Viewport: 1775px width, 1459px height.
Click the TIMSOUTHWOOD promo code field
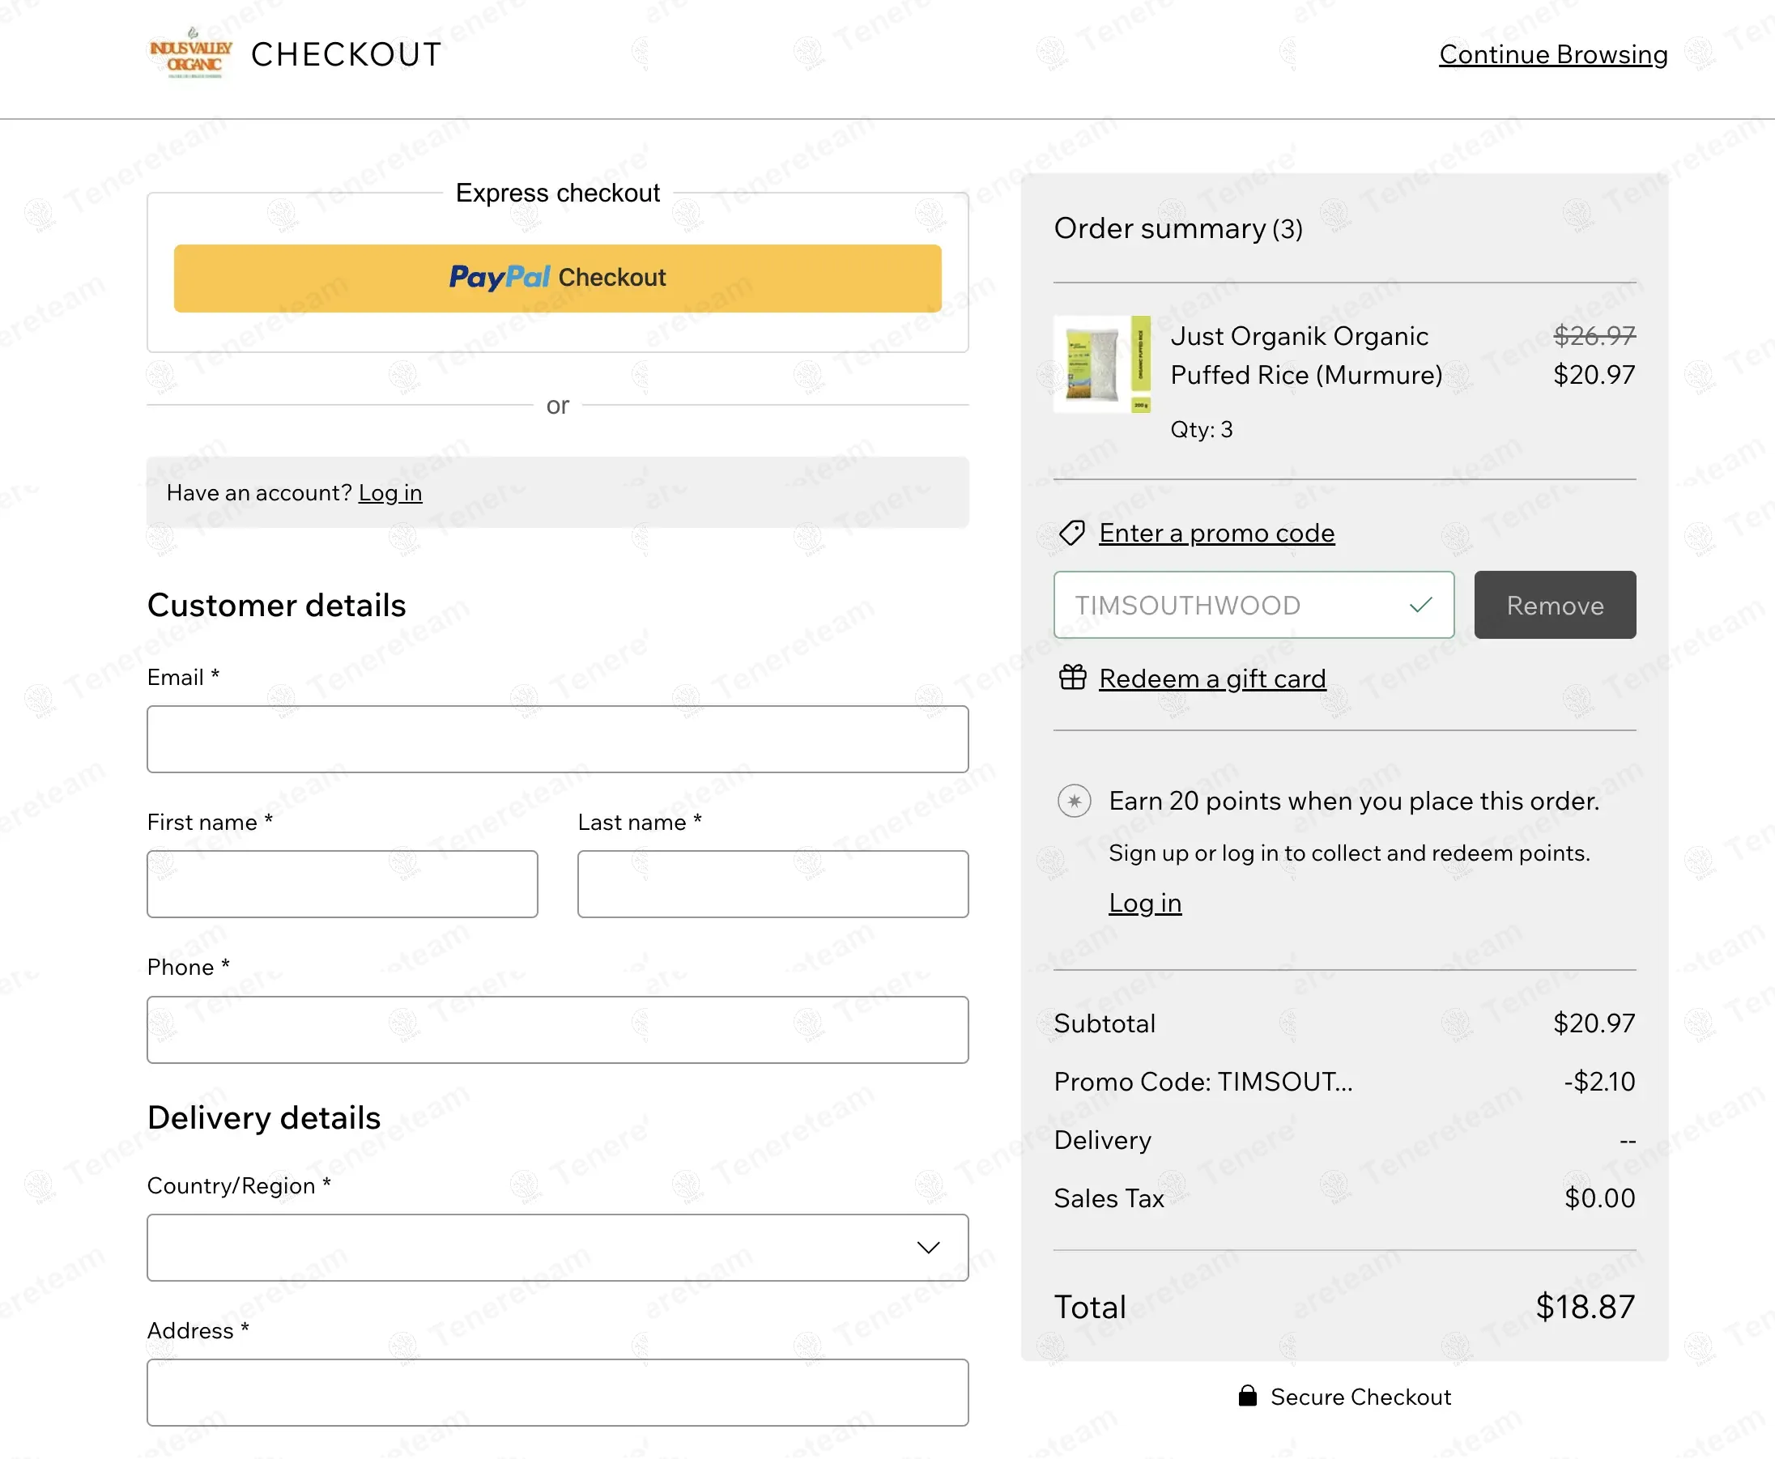(1227, 605)
